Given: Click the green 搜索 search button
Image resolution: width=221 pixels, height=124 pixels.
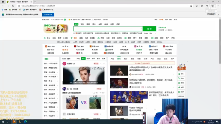Looking at the screenshot, I should (x=149, y=29).
